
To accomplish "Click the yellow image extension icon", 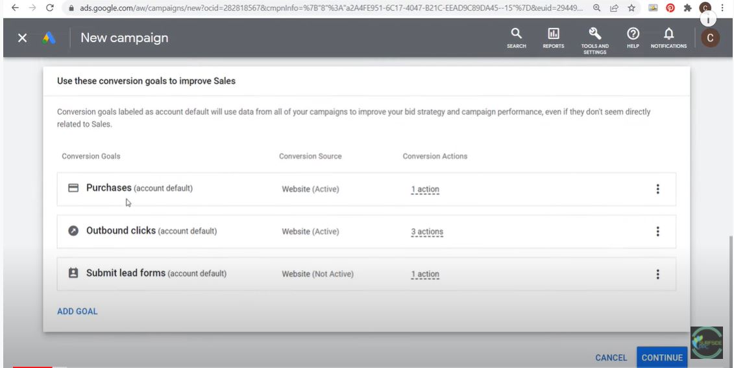I will tap(653, 8).
